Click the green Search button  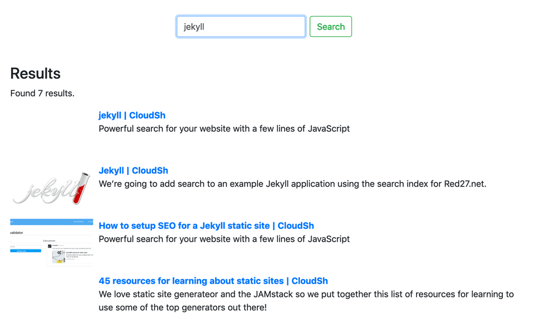click(330, 26)
